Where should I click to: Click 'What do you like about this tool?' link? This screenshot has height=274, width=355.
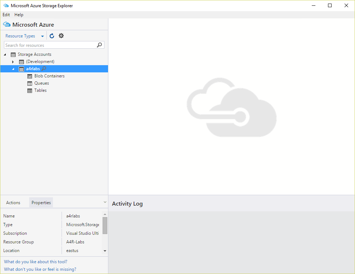36,262
